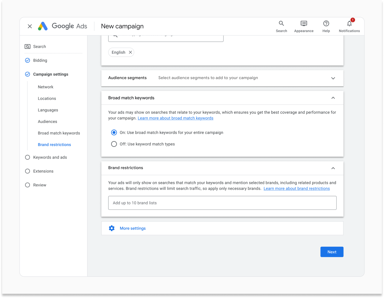Click the Review step circle
Image resolution: width=384 pixels, height=298 pixels.
tap(27, 185)
